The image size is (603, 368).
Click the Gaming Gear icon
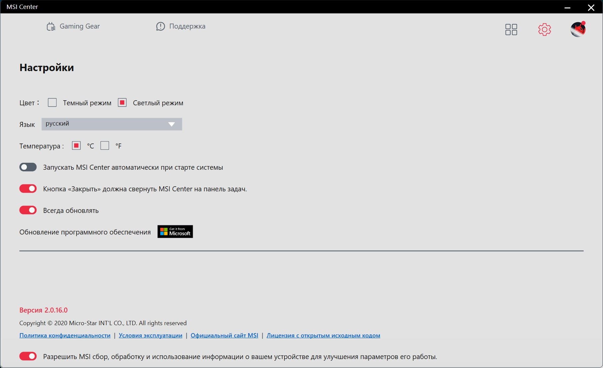tap(51, 27)
